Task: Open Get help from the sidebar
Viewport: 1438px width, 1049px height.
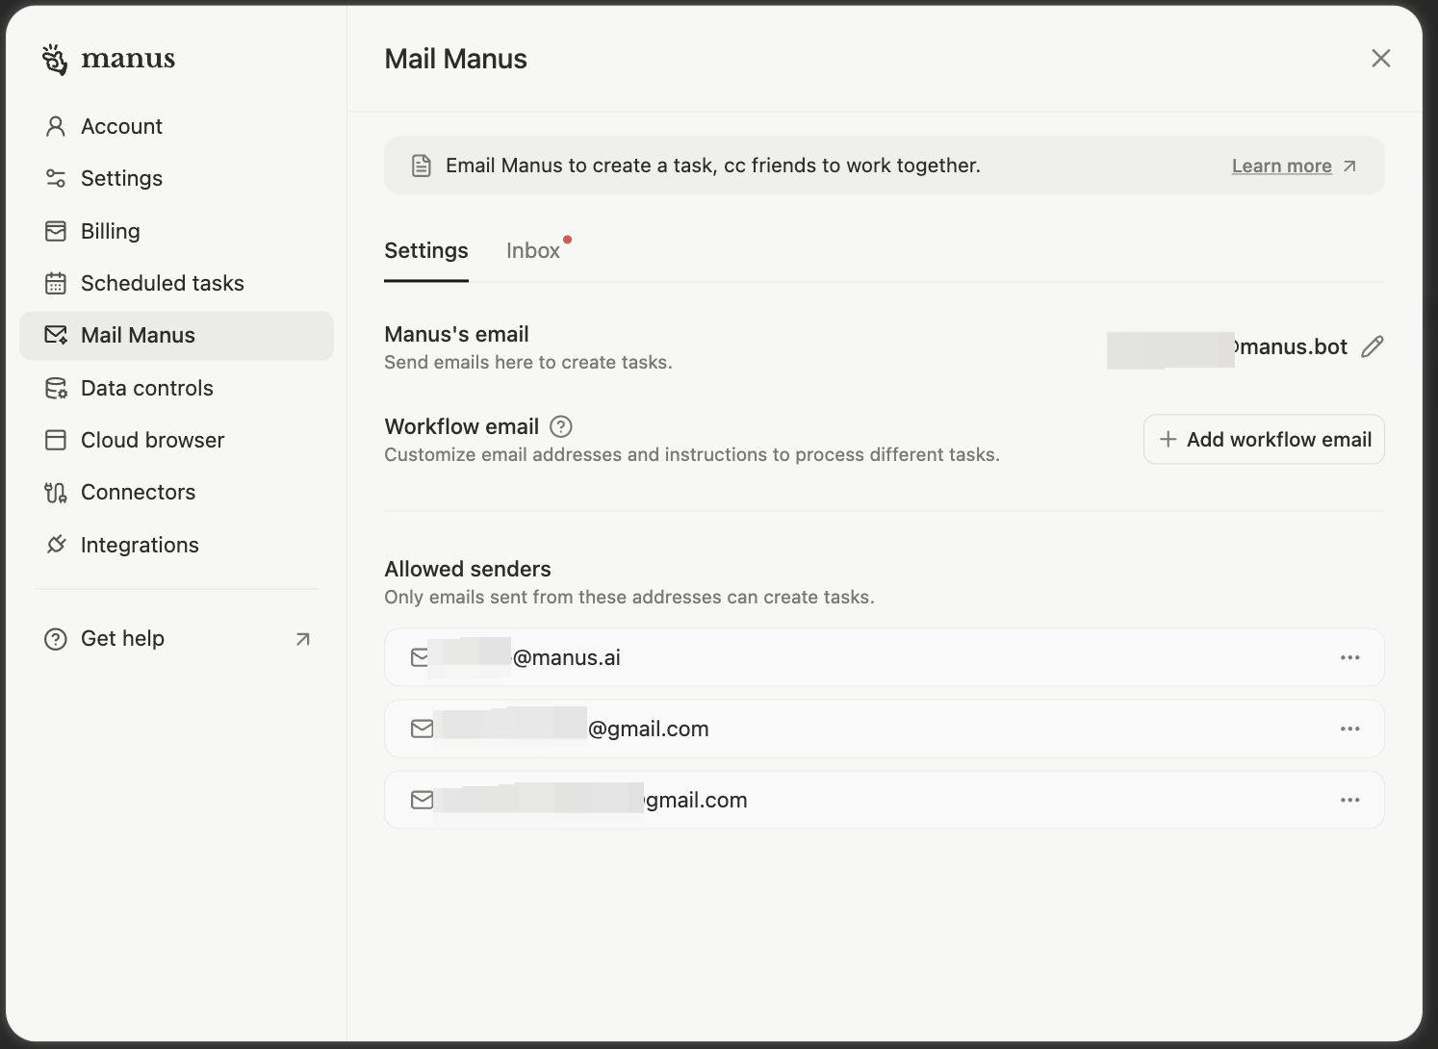Action: pos(122,638)
